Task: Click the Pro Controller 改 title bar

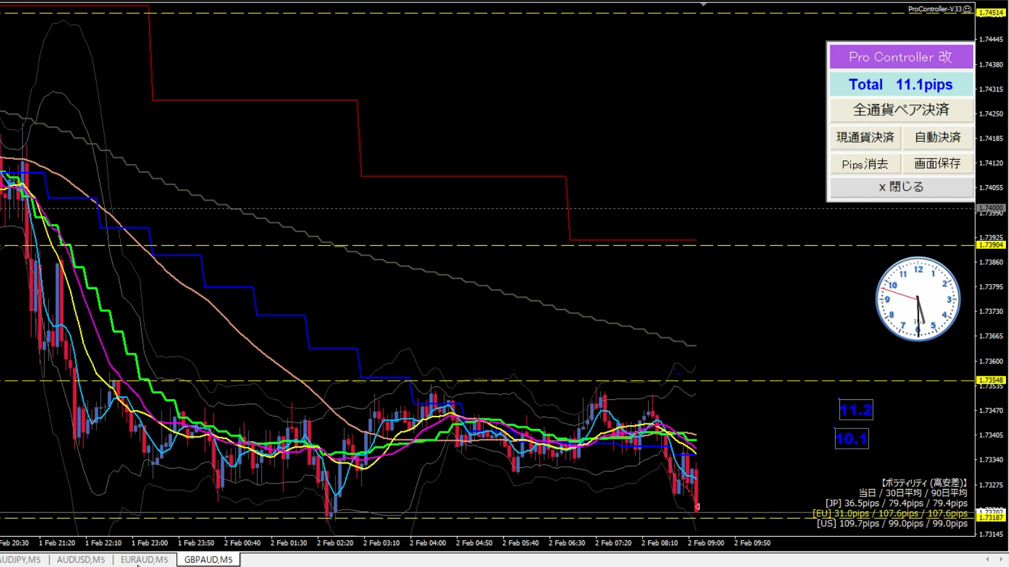Action: 901,57
